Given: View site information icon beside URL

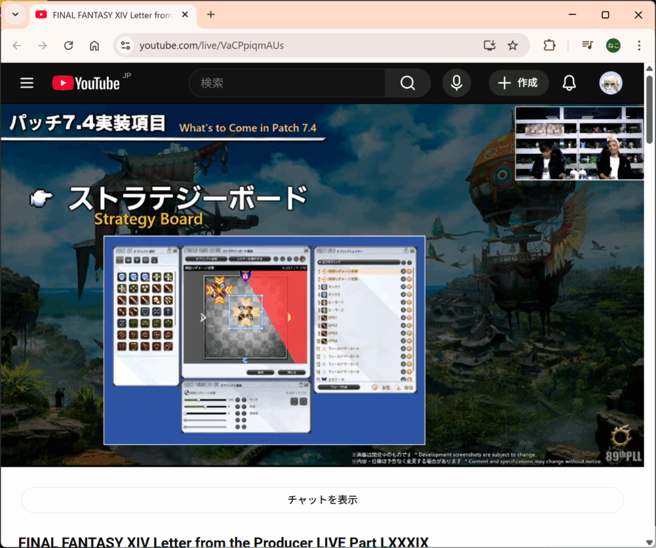Looking at the screenshot, I should (x=126, y=45).
